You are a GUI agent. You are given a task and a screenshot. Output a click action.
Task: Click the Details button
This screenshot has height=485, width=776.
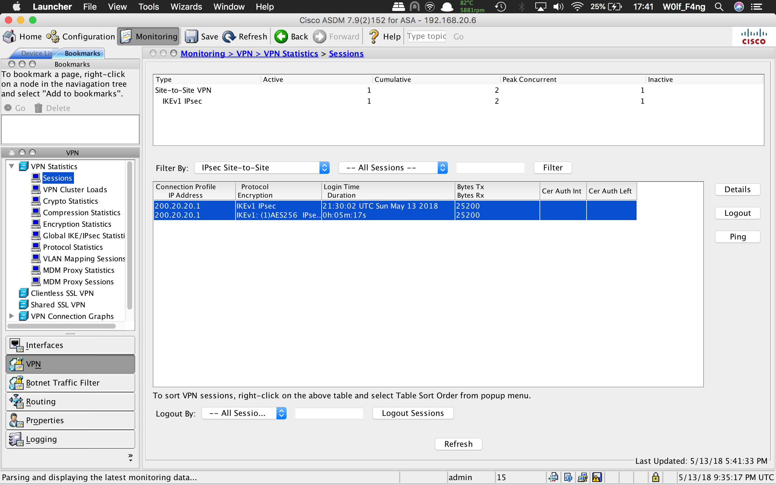[738, 189]
